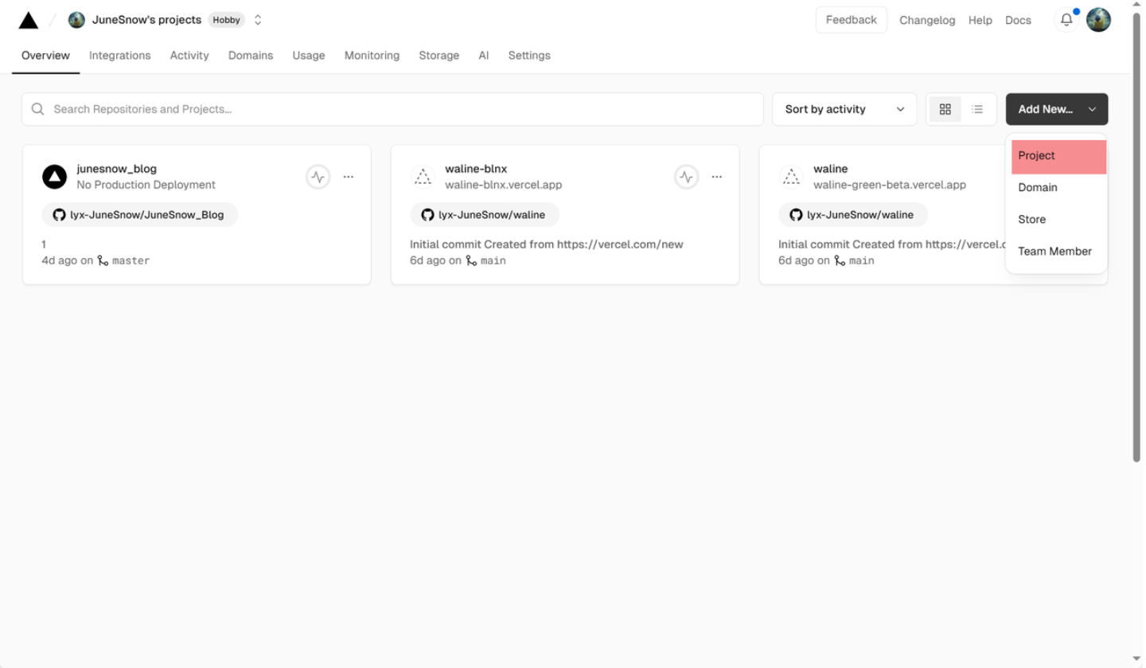Choose Store from the Add New menu
The height and width of the screenshot is (668, 1146).
(1058, 219)
